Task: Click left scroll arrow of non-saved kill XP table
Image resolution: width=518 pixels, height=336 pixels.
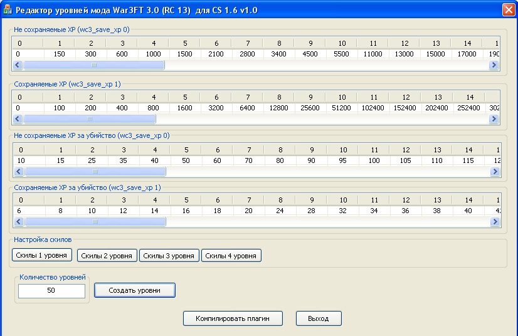Action: pos(19,171)
